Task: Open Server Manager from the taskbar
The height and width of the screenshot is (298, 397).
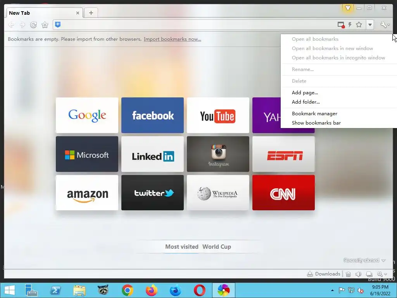Action: 31,290
